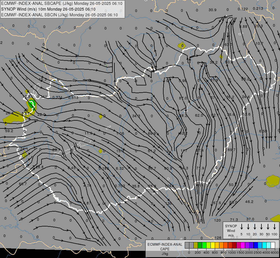Click the map value 0.122
This screenshot has height=258, width=280.
[243, 9]
